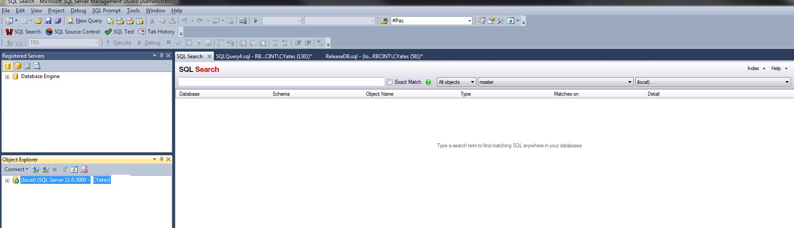Screen dimensions: 794x228
Task: Enable the Exact Match checkbox
Action: 390,82
